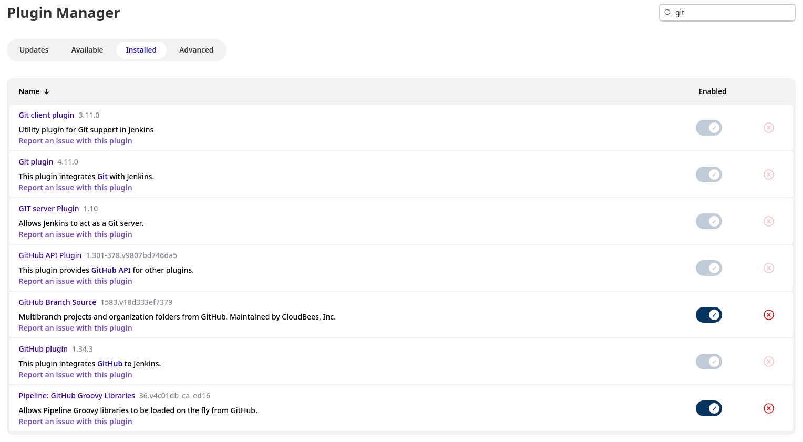This screenshot has height=442, width=803.
Task: Click the red uninstall icon for GitHub Branch Source
Action: (x=769, y=314)
